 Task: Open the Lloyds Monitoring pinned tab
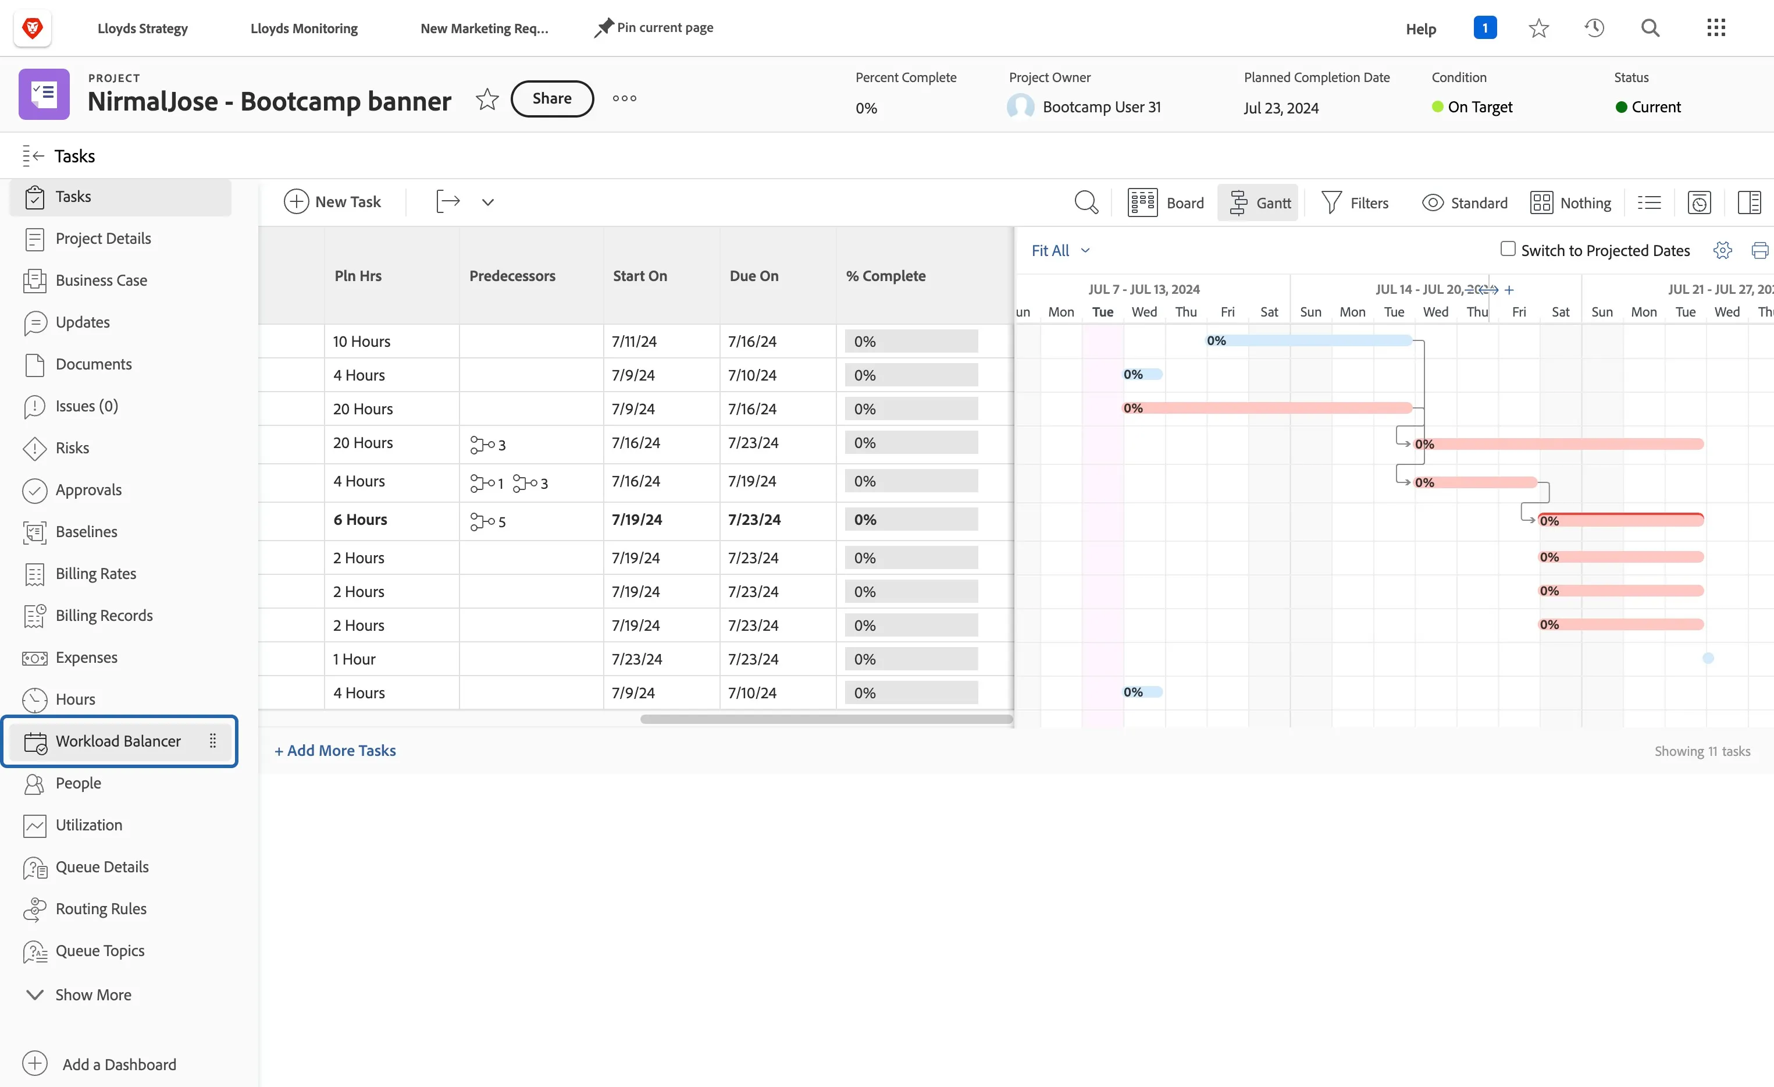(x=304, y=28)
